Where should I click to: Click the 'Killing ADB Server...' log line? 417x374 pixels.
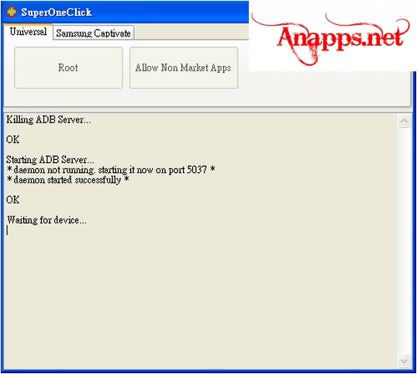pos(48,119)
